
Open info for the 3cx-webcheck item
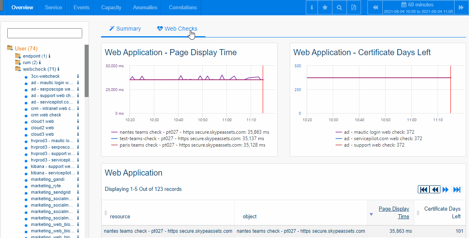pyautogui.click(x=77, y=76)
